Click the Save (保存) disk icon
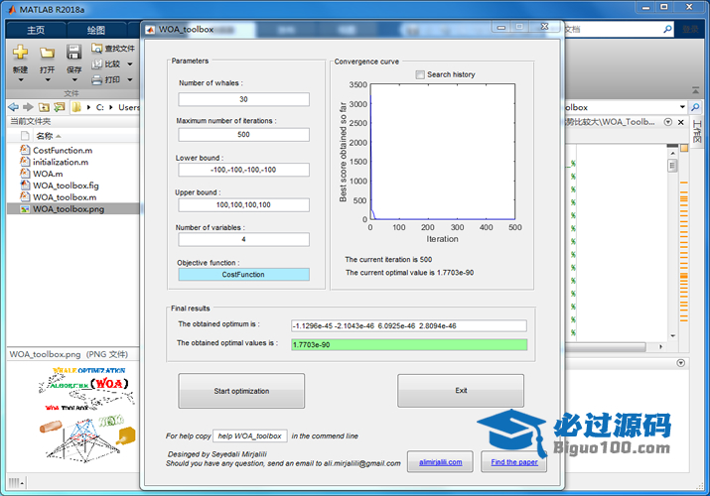 (73, 53)
